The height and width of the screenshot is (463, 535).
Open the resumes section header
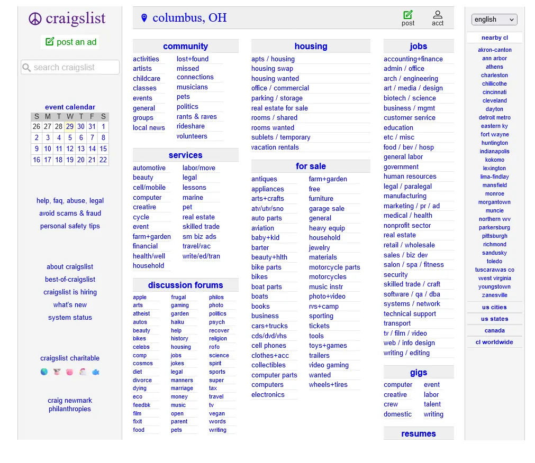click(418, 433)
